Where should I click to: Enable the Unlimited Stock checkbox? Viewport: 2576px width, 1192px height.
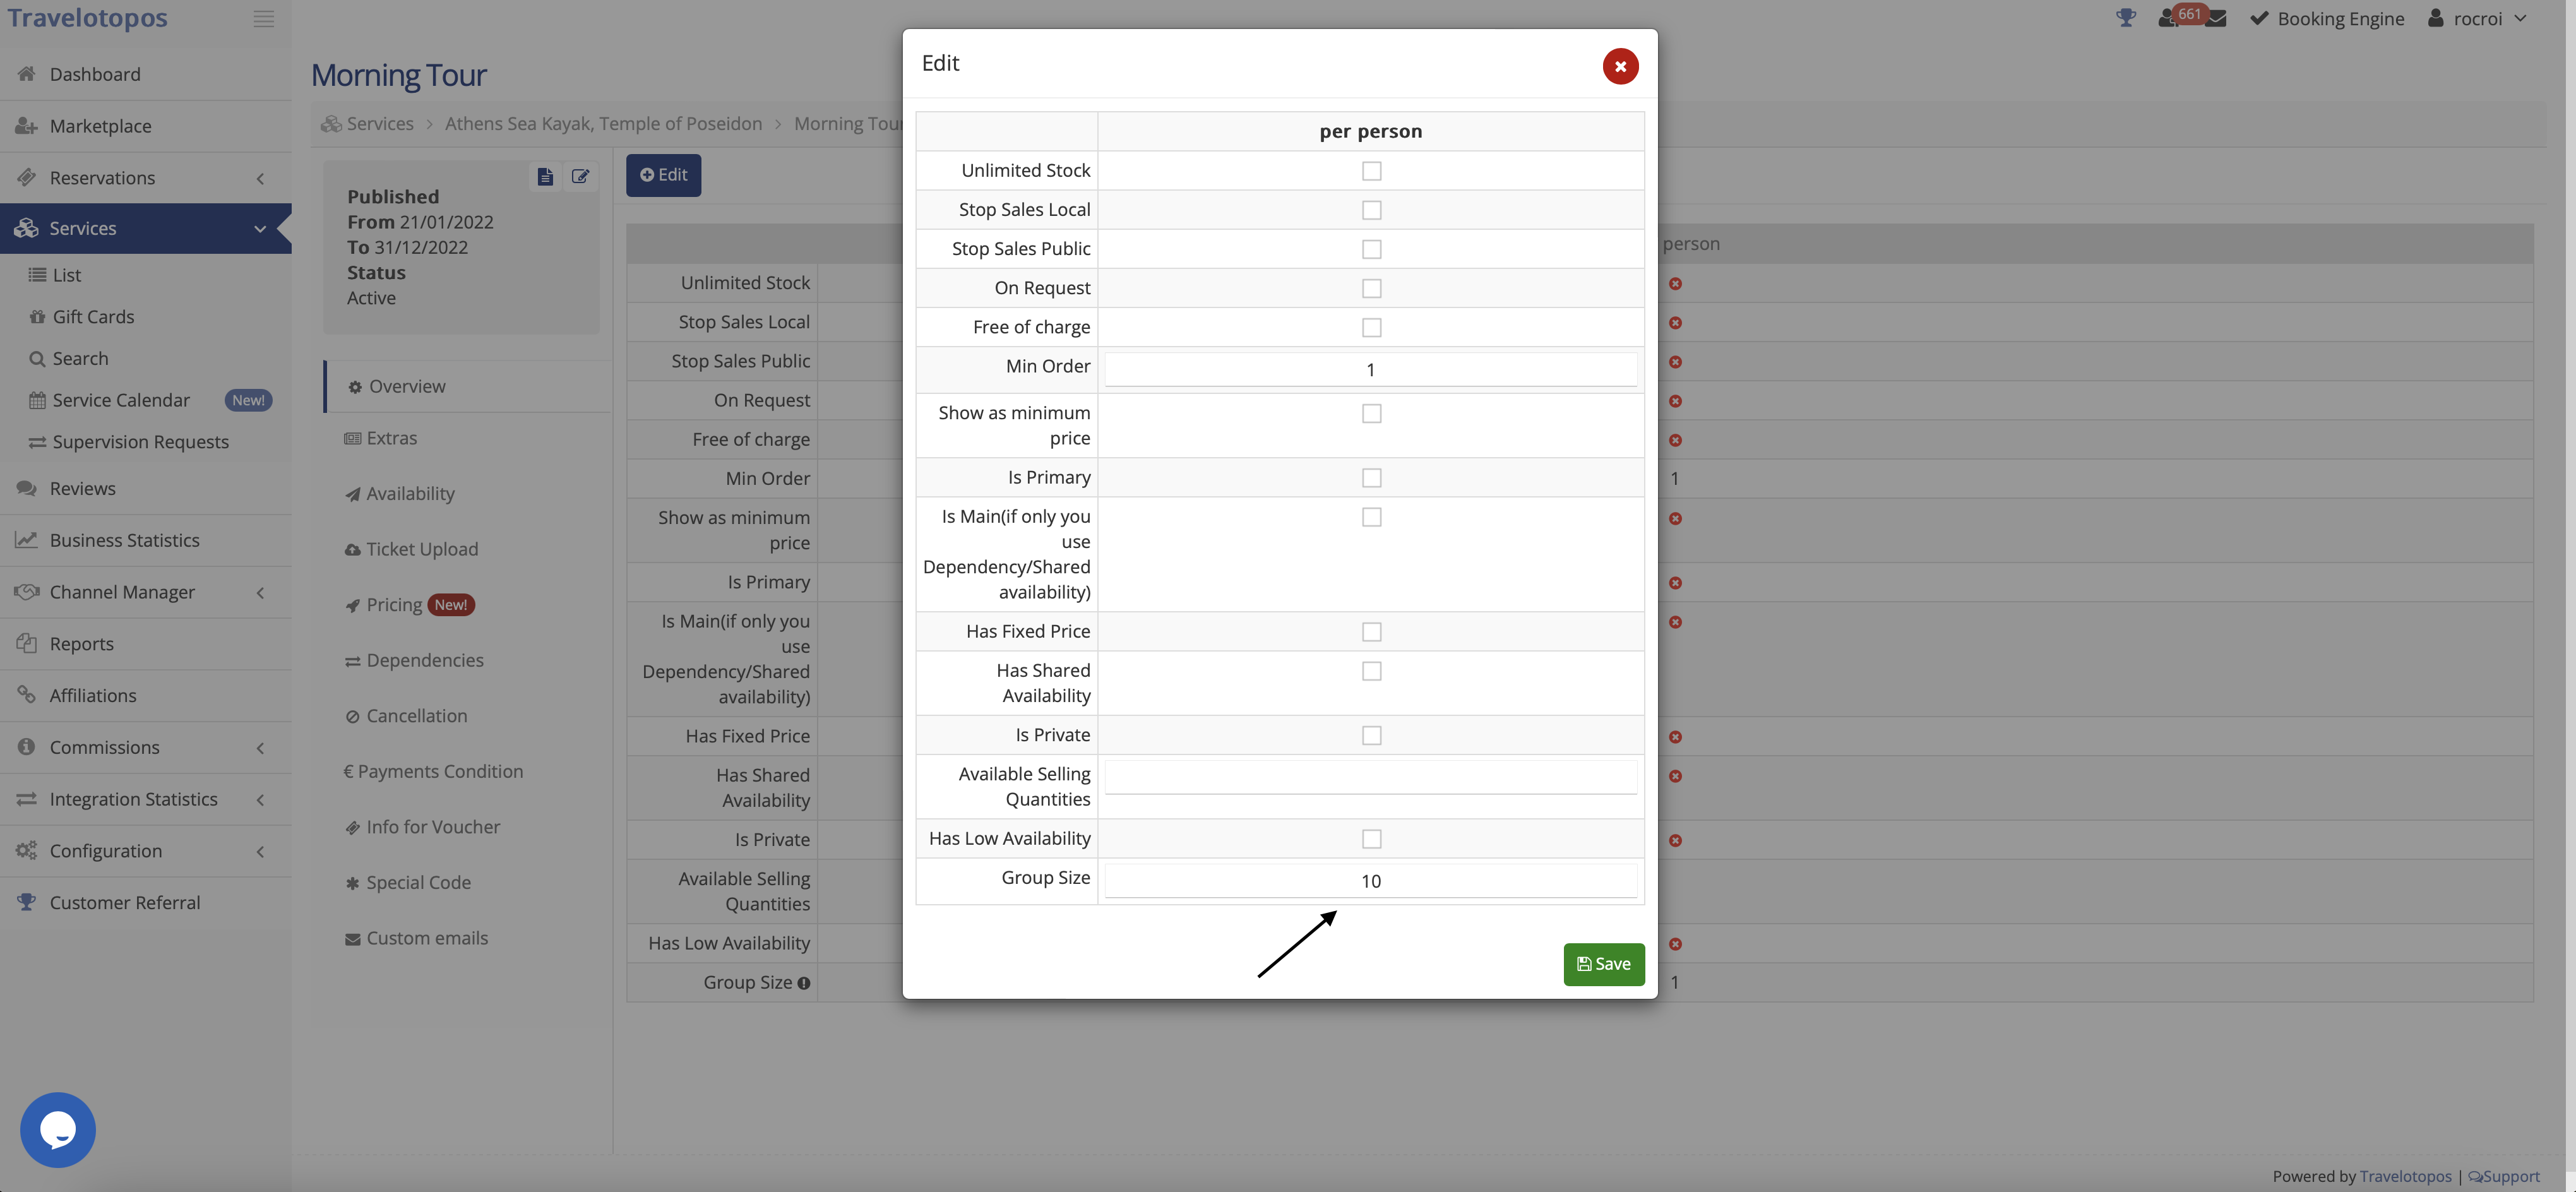tap(1371, 171)
